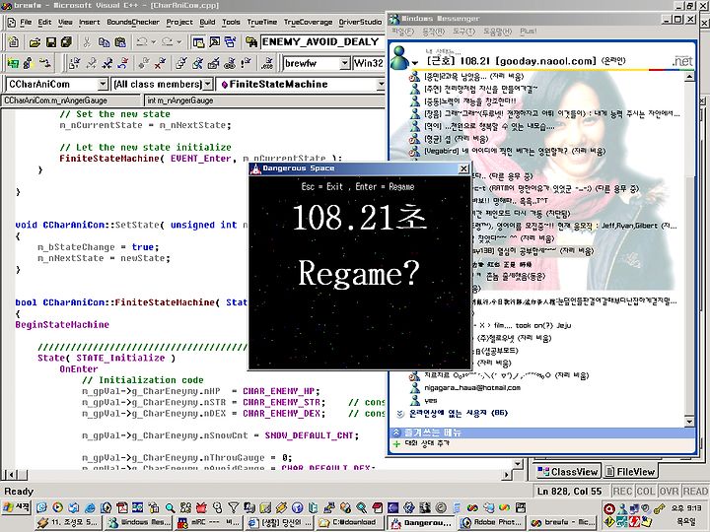The width and height of the screenshot is (710, 532).
Task: Open the Insert menu
Action: point(89,22)
